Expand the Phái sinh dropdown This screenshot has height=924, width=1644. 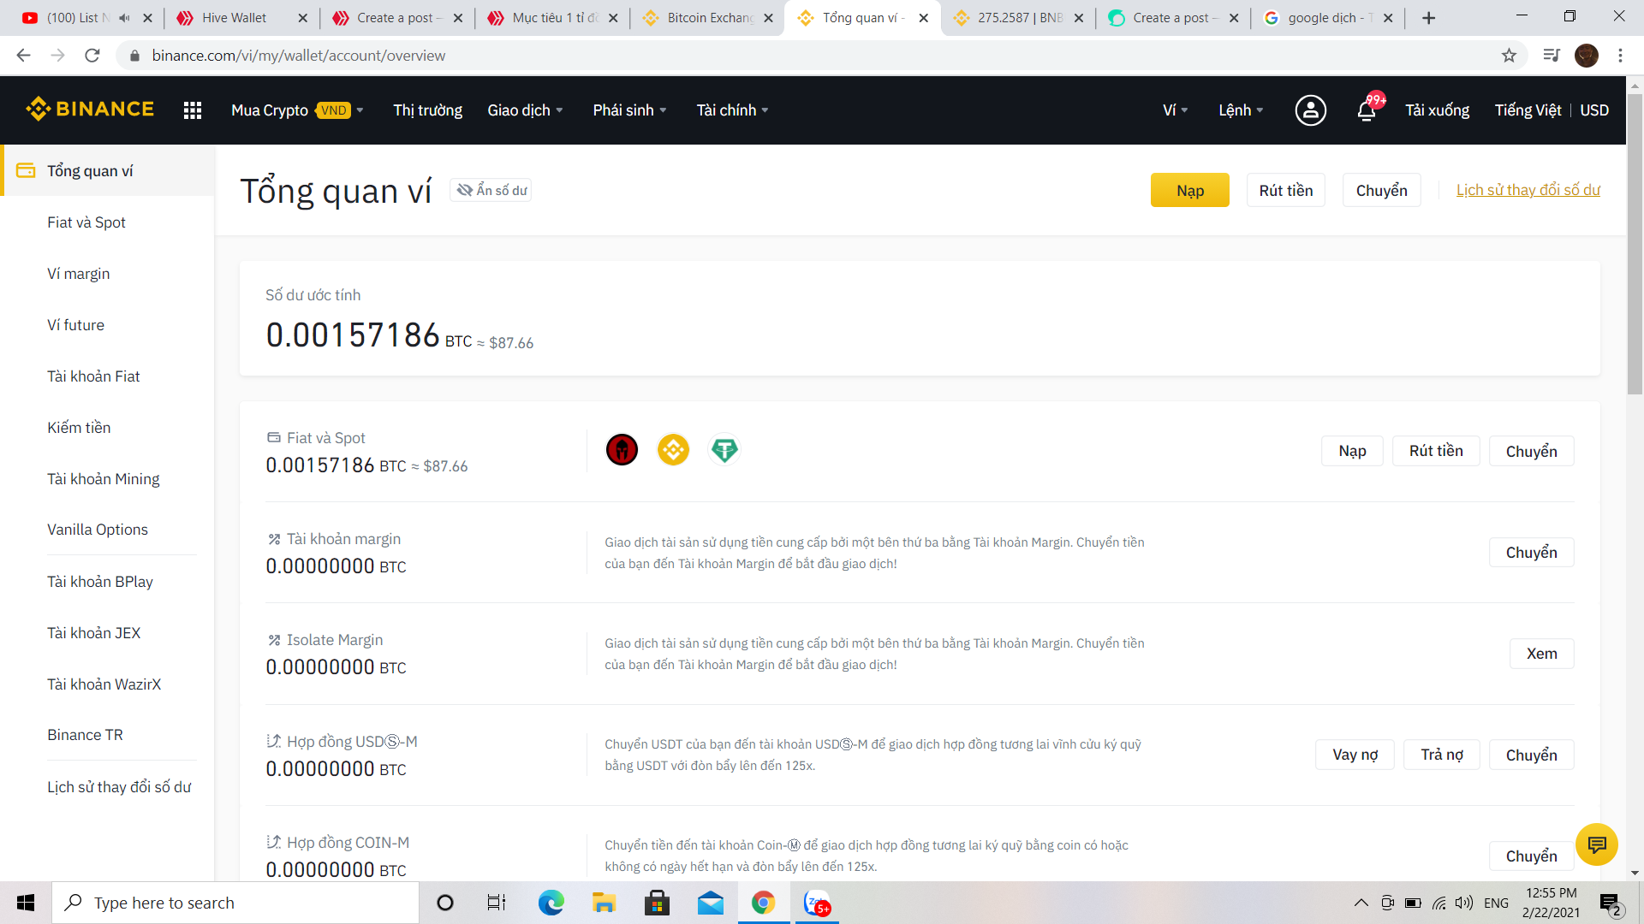click(x=629, y=110)
